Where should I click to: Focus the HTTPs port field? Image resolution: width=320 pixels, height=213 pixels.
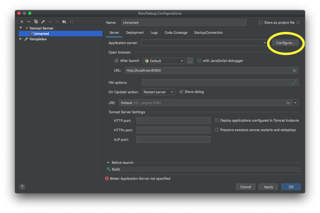pyautogui.click(x=173, y=130)
